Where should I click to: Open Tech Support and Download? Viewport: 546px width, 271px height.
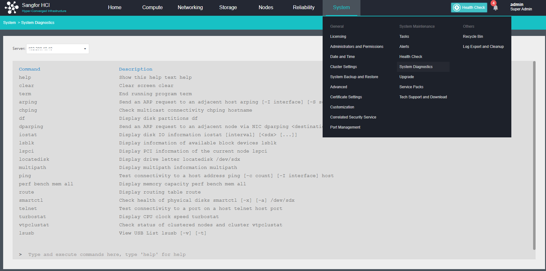coord(423,97)
